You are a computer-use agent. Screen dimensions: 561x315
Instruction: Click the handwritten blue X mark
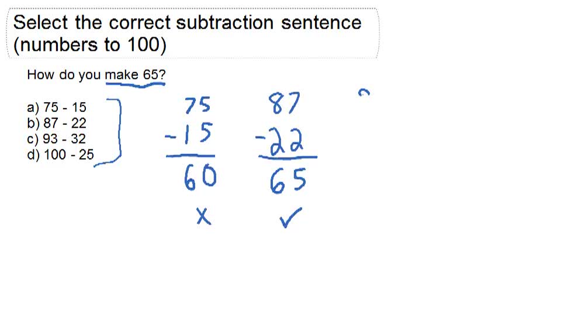(x=203, y=218)
